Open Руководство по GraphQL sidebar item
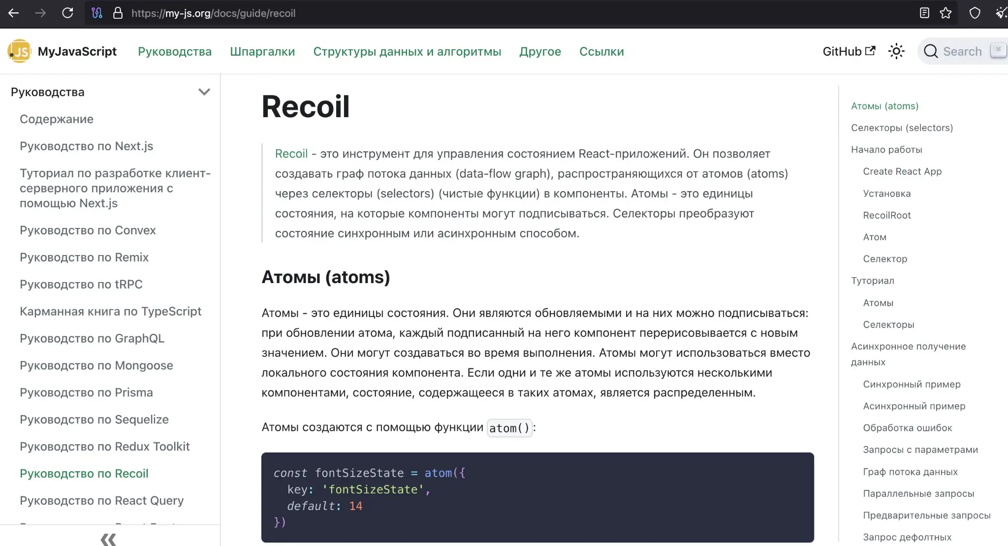Viewport: 1008px width, 546px height. pos(92,339)
